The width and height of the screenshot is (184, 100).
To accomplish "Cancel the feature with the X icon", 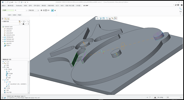I will tap(55, 10).
